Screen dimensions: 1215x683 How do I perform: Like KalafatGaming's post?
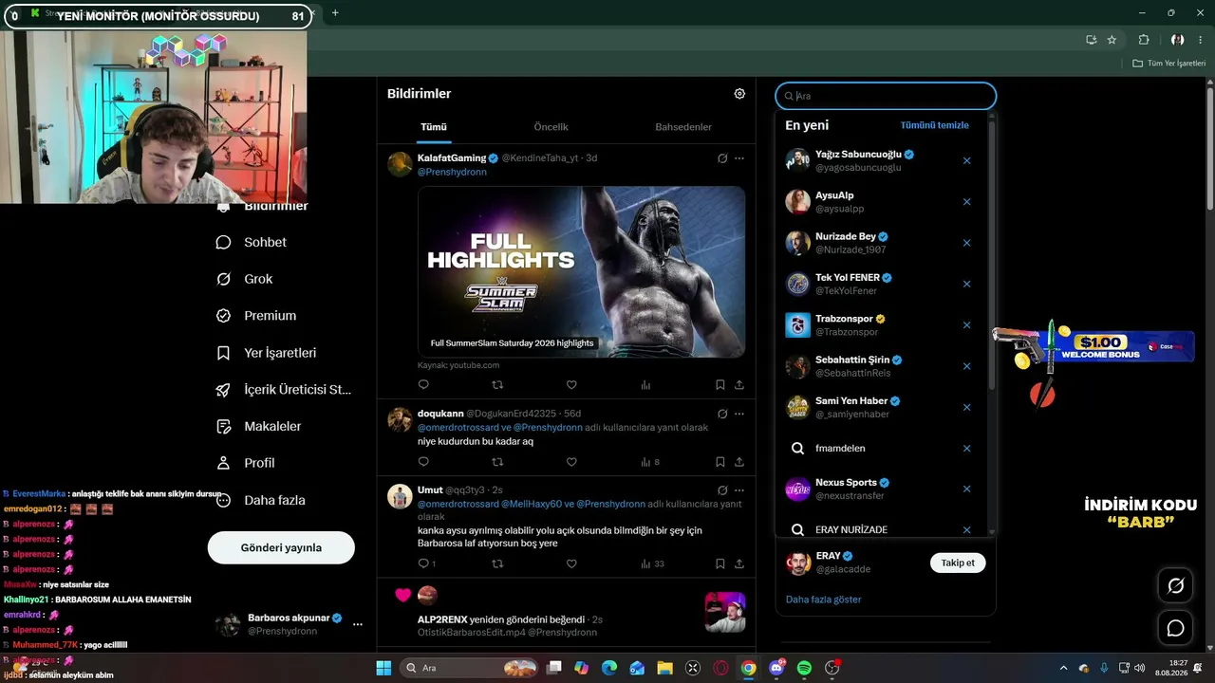click(571, 385)
